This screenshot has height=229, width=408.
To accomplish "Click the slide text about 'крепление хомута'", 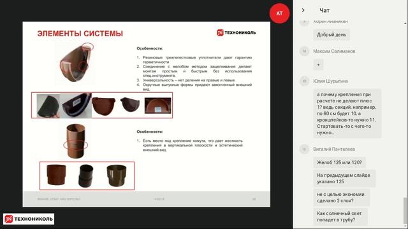I will click(193, 145).
